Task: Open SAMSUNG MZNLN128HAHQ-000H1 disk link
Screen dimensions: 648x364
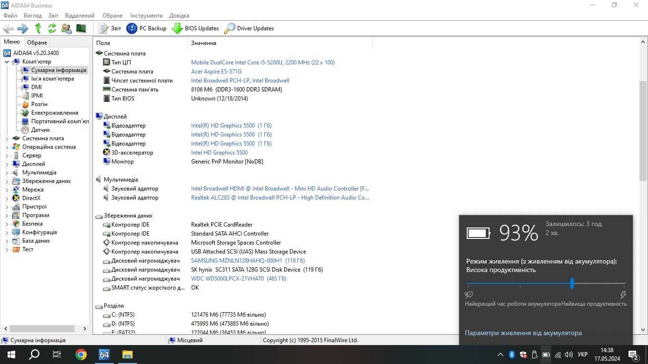Action: 248,261
